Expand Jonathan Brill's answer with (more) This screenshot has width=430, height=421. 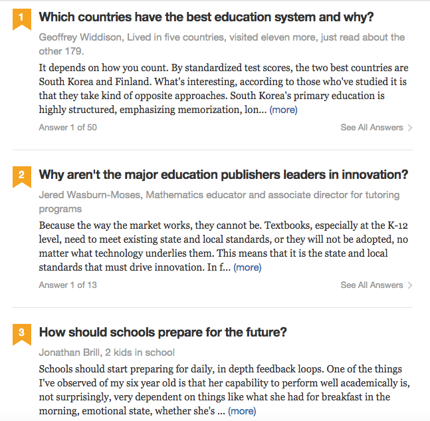click(x=241, y=411)
